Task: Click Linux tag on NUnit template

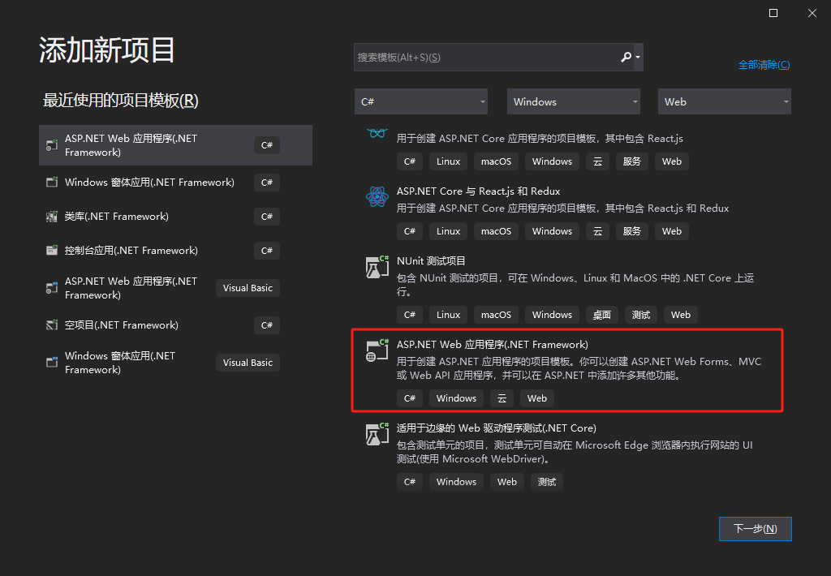Action: point(448,315)
